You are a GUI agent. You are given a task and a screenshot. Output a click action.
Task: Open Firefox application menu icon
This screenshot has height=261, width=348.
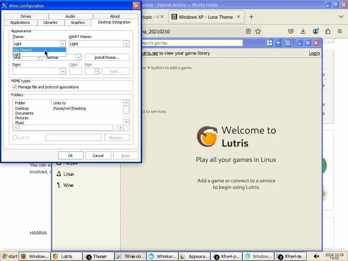(340, 31)
